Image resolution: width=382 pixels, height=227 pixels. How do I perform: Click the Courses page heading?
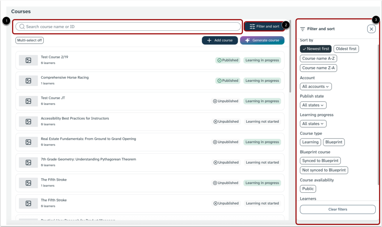pos(21,12)
